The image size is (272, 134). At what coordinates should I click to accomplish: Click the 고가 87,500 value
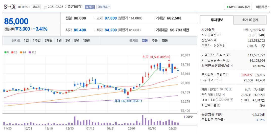[111, 18]
